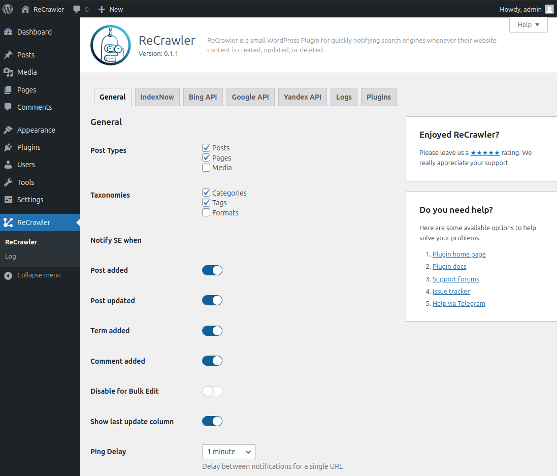Open the Issue tracker link
The image size is (557, 476).
[x=451, y=291]
